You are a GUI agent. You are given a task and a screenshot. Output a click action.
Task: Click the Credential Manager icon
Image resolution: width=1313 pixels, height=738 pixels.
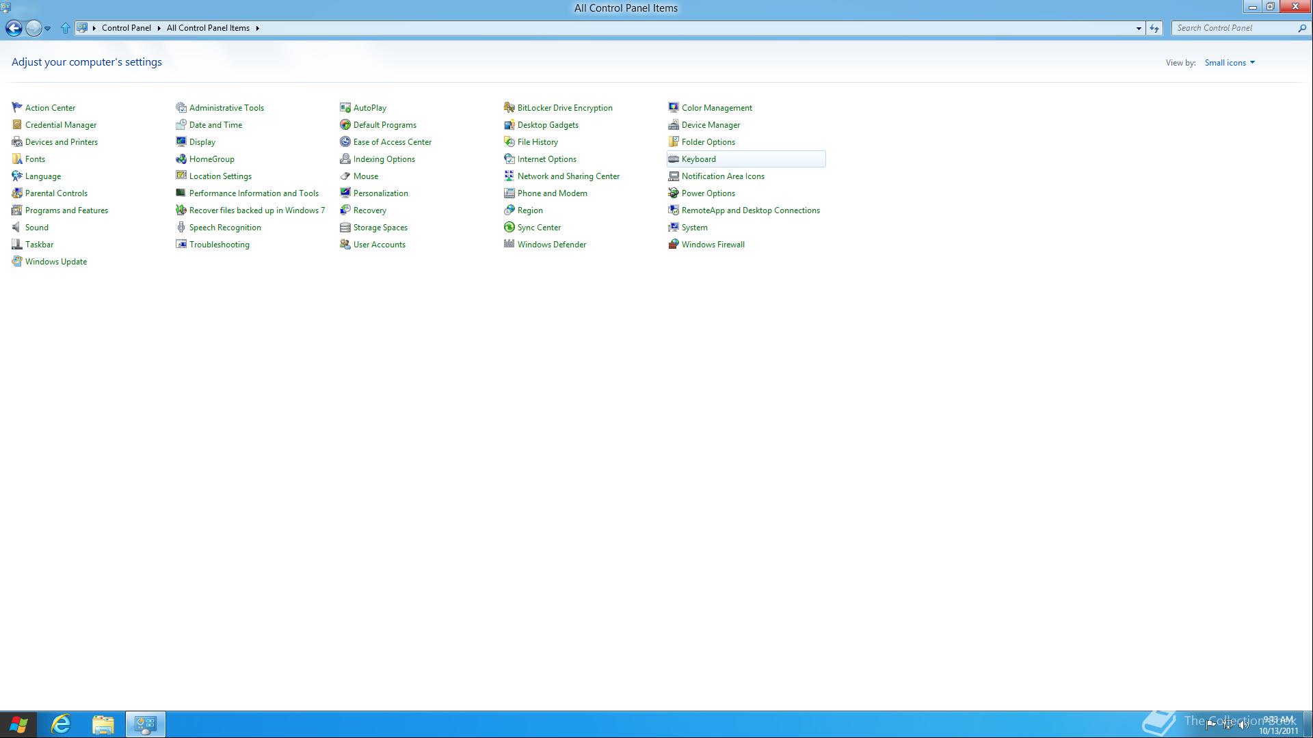pos(17,124)
